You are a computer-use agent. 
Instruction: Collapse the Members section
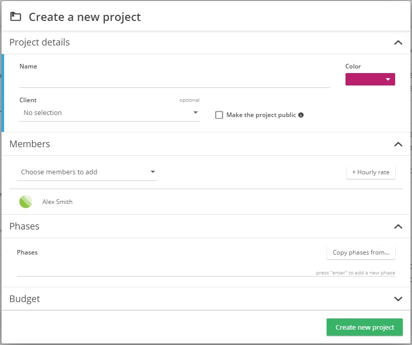point(398,144)
